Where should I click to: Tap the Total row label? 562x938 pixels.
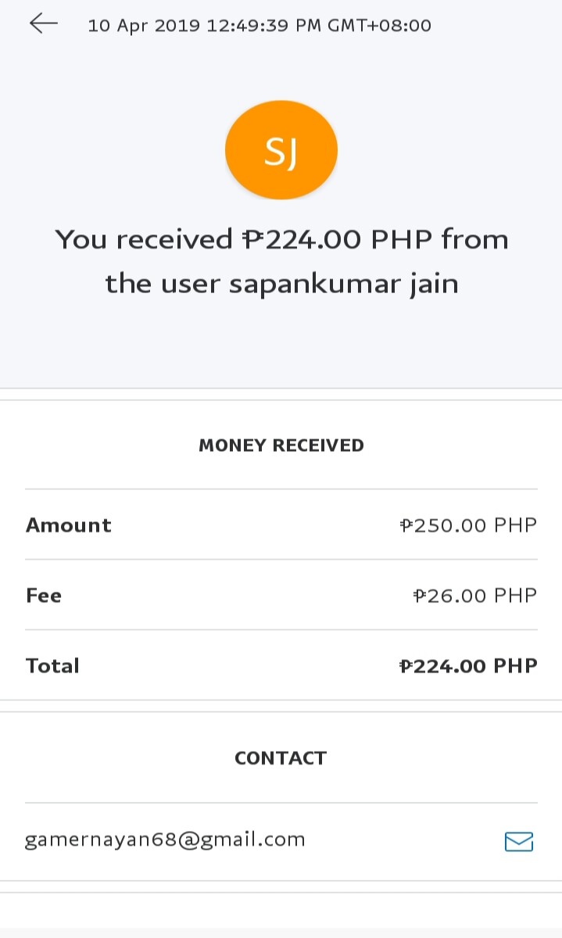pyautogui.click(x=53, y=666)
